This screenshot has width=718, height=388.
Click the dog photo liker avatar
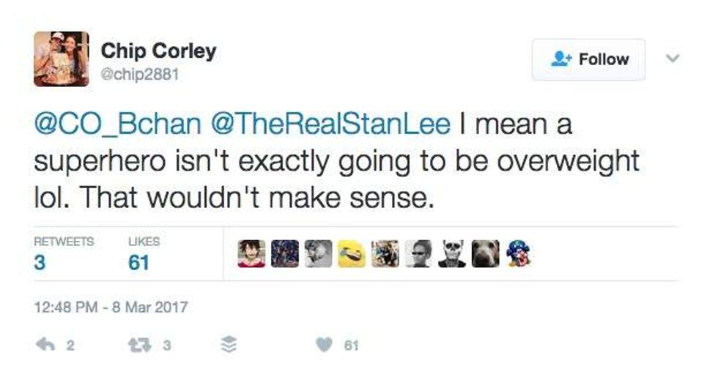(484, 254)
